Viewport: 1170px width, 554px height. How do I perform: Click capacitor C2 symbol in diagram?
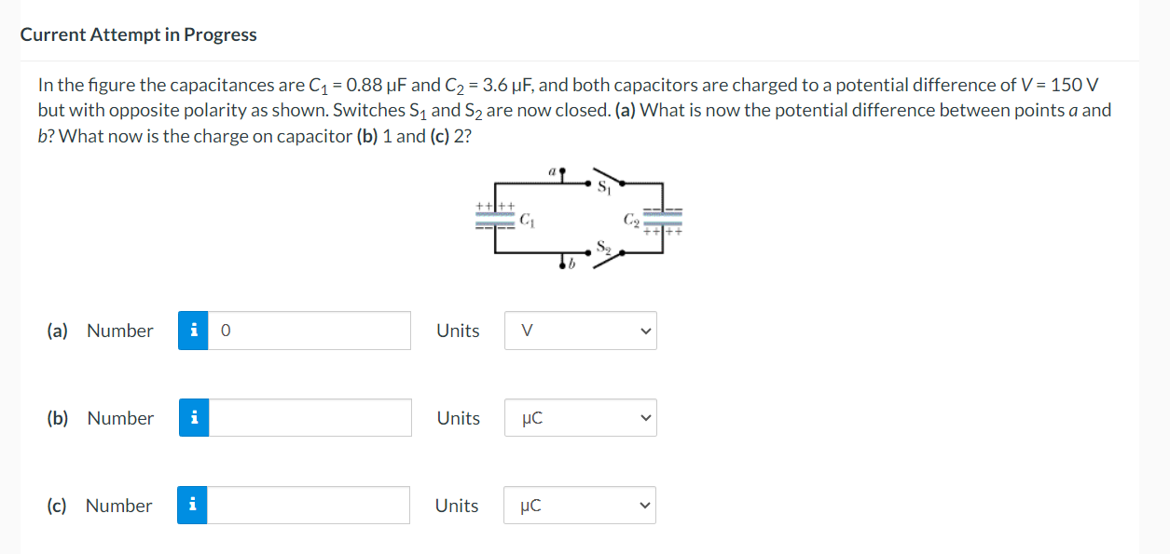coord(662,222)
